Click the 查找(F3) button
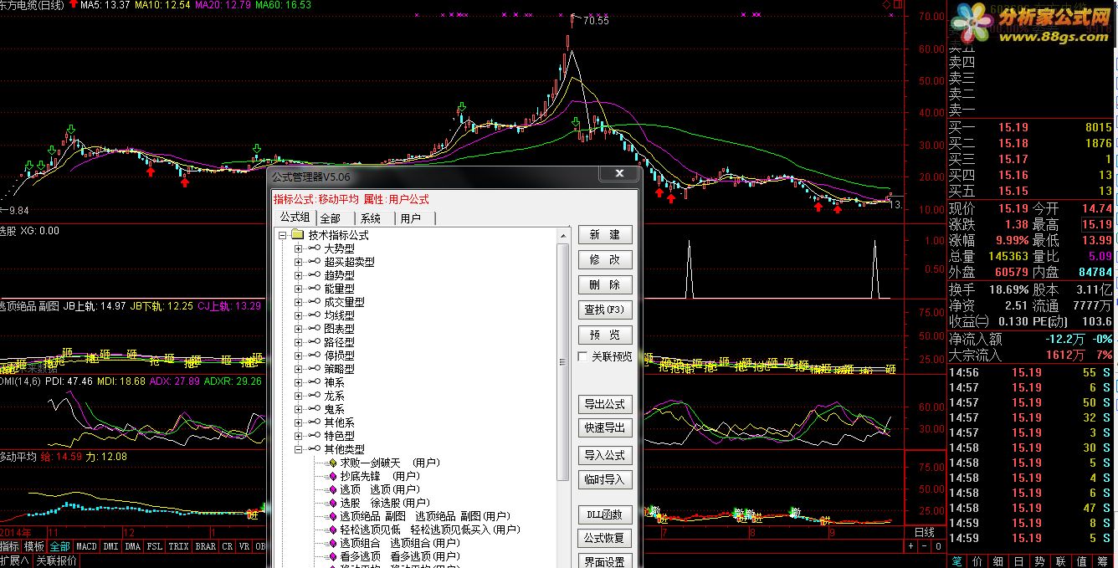 pyautogui.click(x=605, y=310)
